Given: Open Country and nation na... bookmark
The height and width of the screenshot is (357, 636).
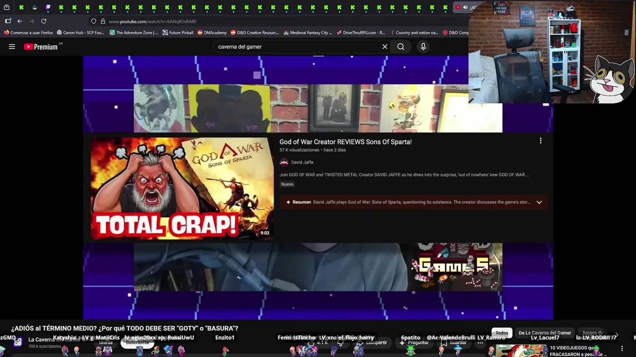Looking at the screenshot, I should (414, 33).
